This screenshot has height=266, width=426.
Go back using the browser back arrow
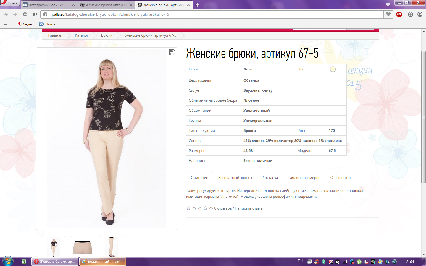click(x=6, y=14)
